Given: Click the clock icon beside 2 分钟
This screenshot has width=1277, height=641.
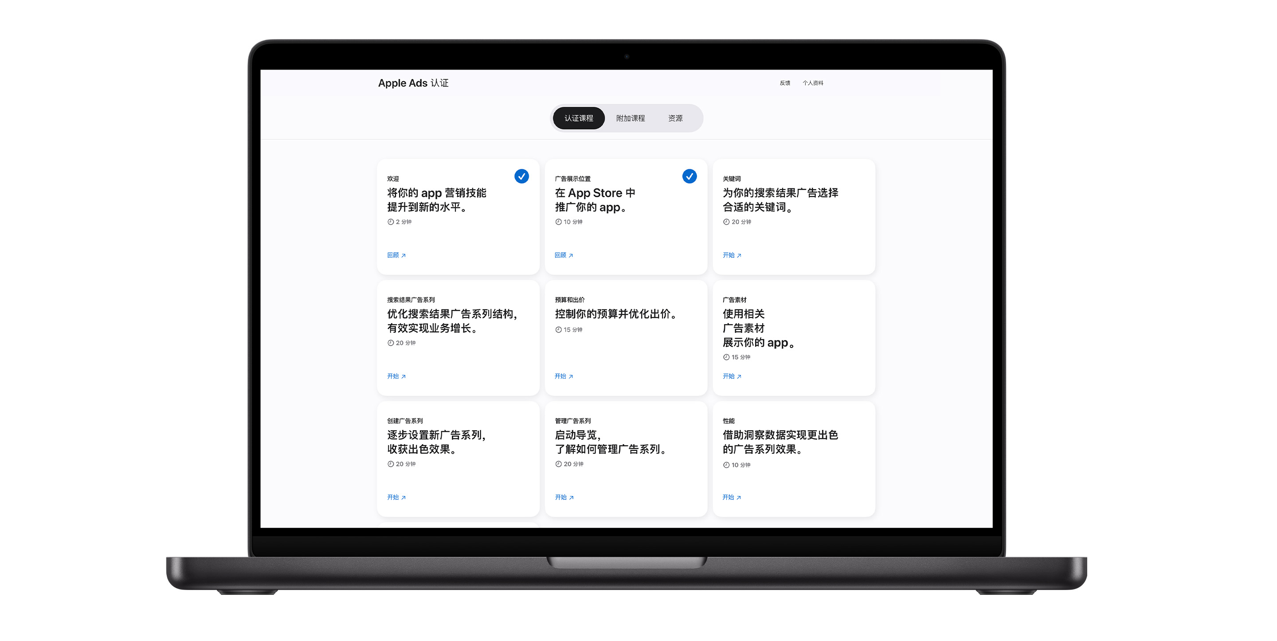Looking at the screenshot, I should pos(391,222).
